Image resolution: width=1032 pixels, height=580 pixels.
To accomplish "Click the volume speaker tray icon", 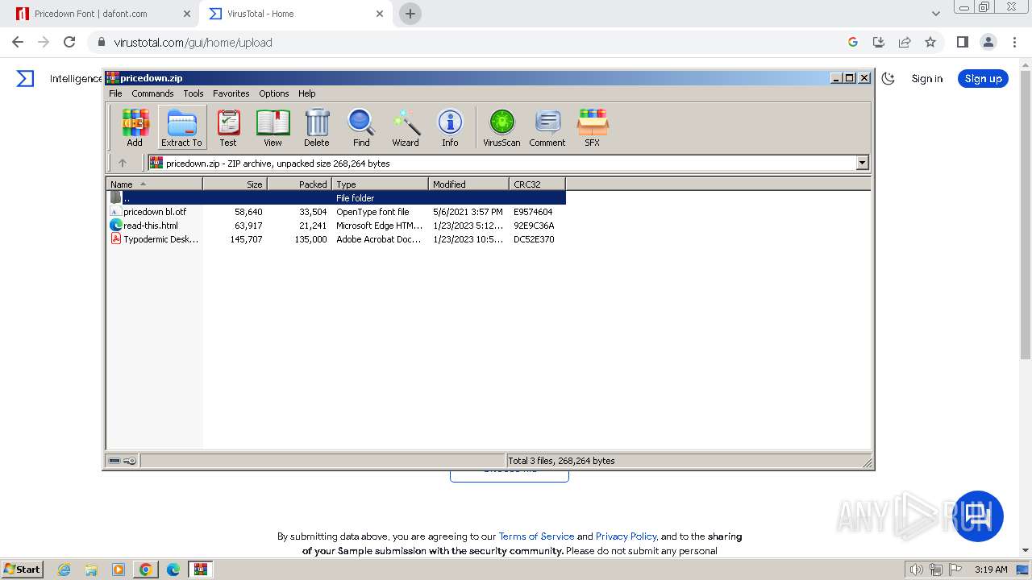I will (916, 570).
